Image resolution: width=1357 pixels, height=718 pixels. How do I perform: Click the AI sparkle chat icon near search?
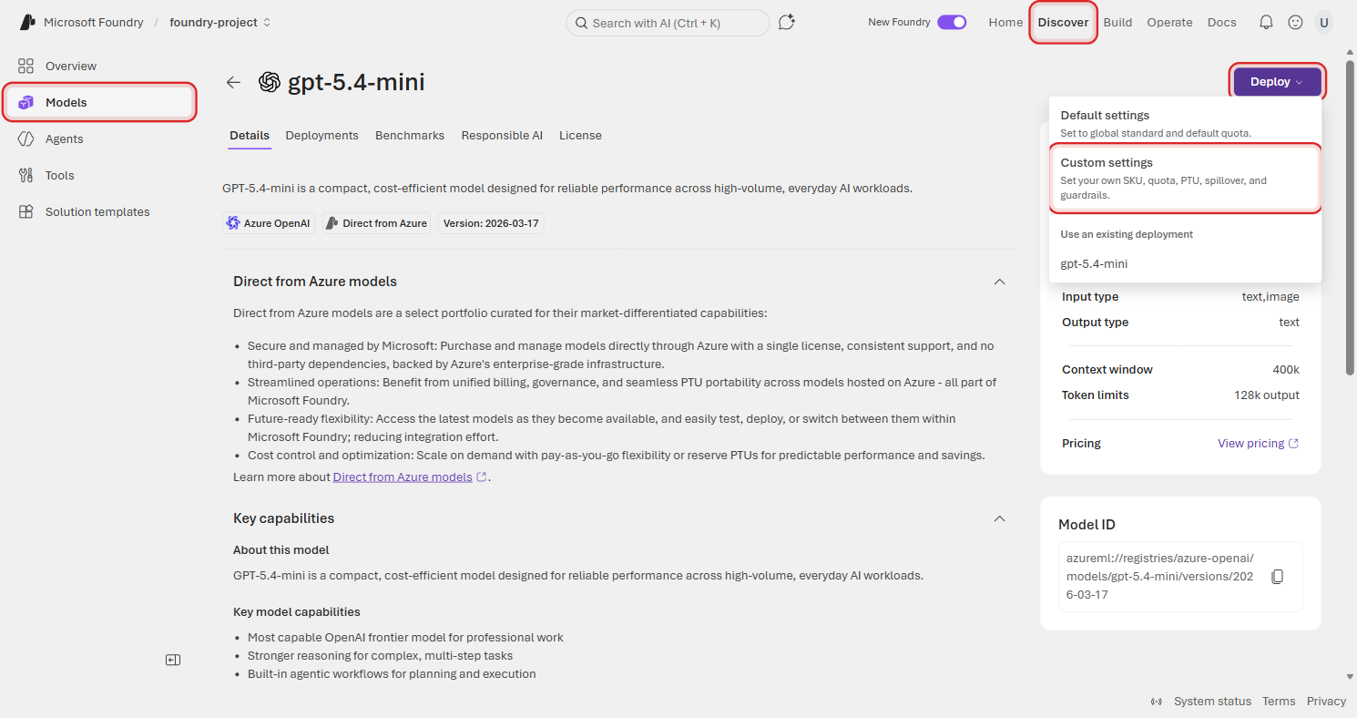787,23
